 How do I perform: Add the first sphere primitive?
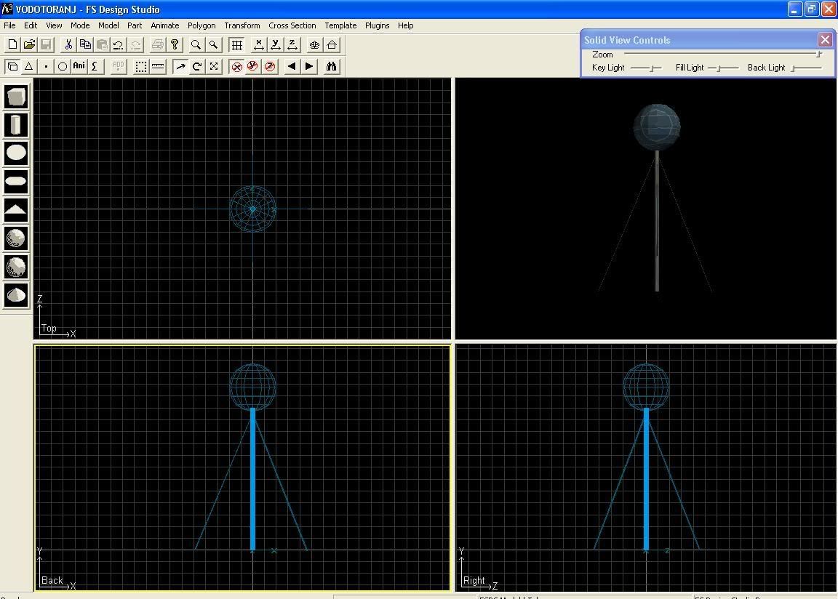[16, 238]
